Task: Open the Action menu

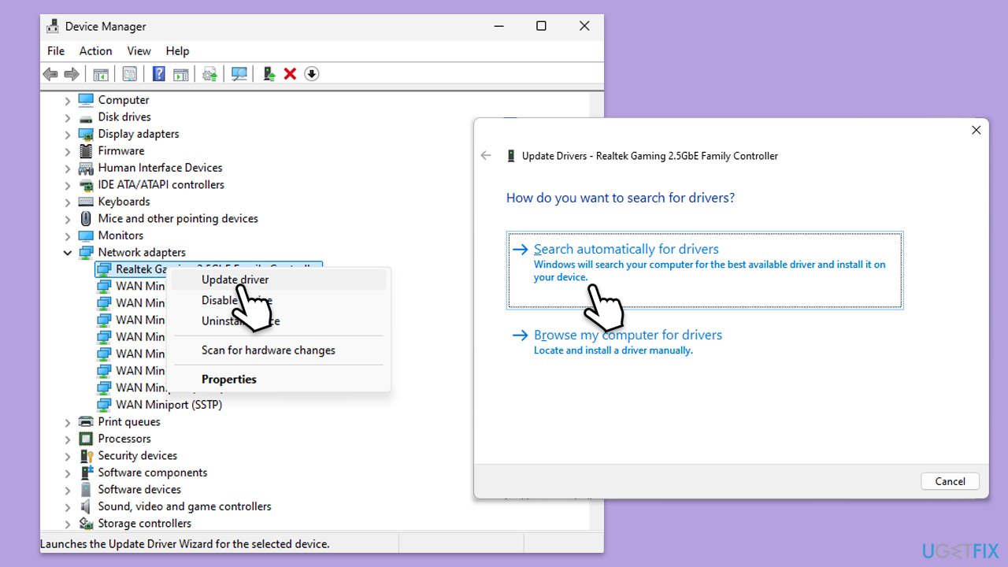Action: [95, 50]
